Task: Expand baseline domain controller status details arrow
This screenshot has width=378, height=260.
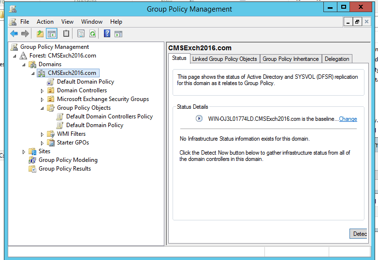Action: (199, 119)
